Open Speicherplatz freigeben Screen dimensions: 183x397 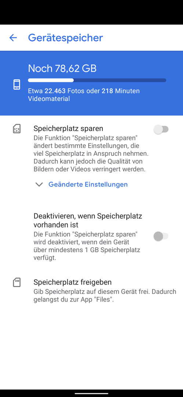[x=95, y=291]
